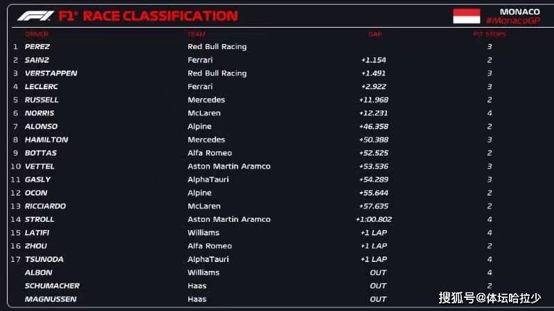Click the Monaco flag icon

[x=466, y=16]
